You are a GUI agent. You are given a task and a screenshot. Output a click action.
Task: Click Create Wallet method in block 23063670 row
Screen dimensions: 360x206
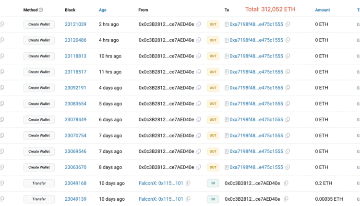(39, 167)
